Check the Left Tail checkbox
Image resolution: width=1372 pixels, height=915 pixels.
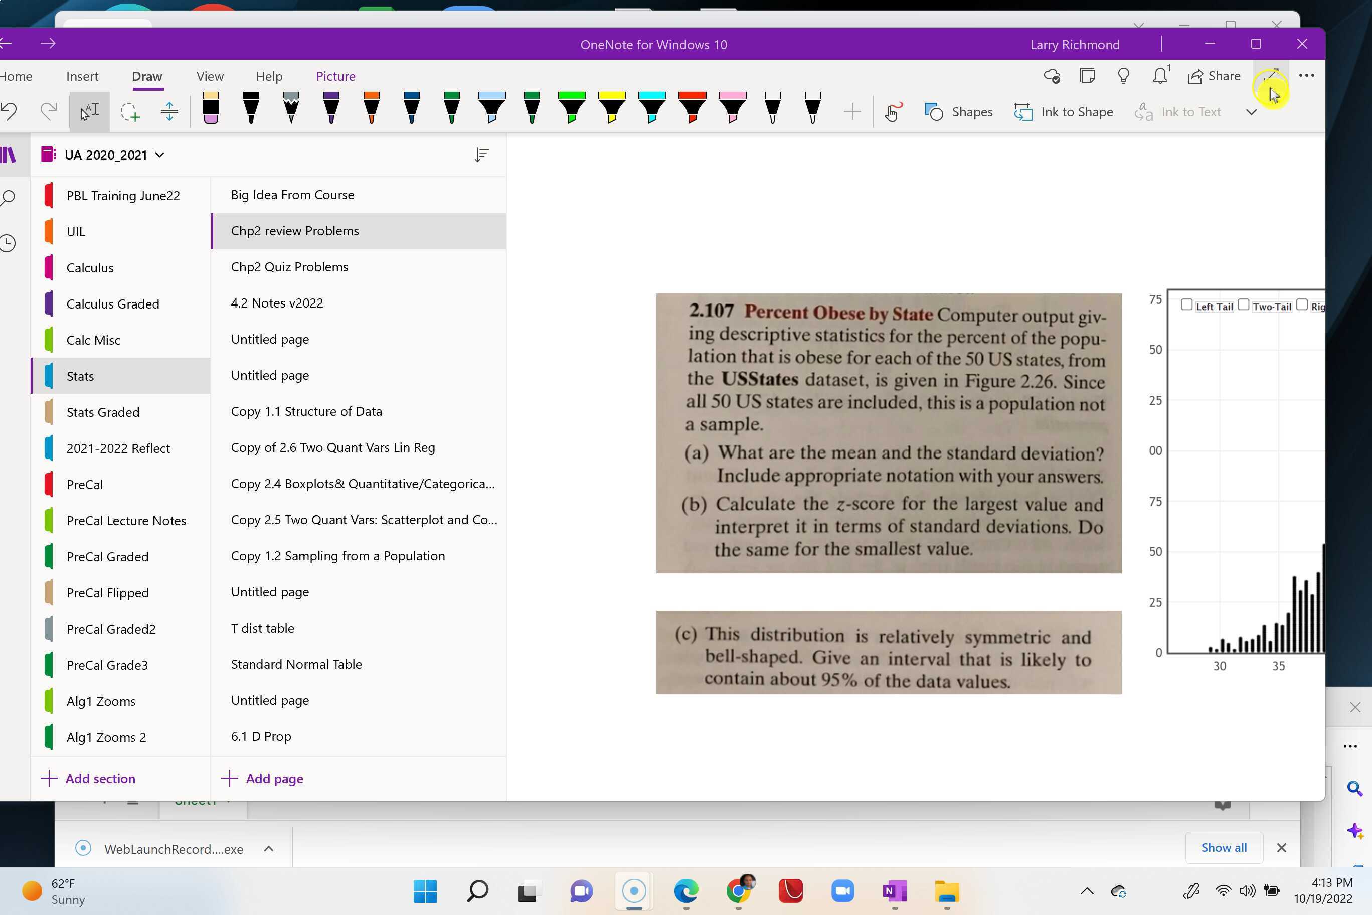[1186, 304]
